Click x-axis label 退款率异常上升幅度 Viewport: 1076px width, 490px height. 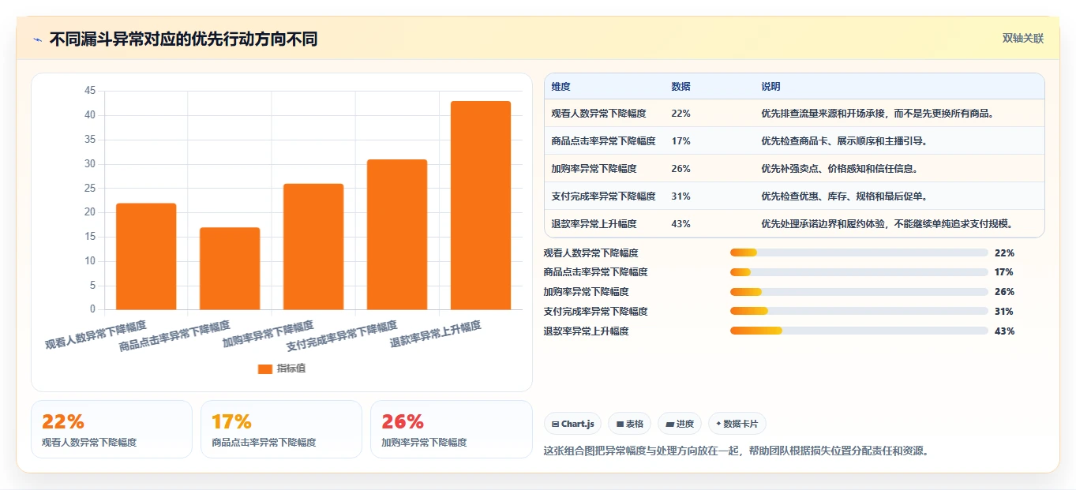(436, 335)
